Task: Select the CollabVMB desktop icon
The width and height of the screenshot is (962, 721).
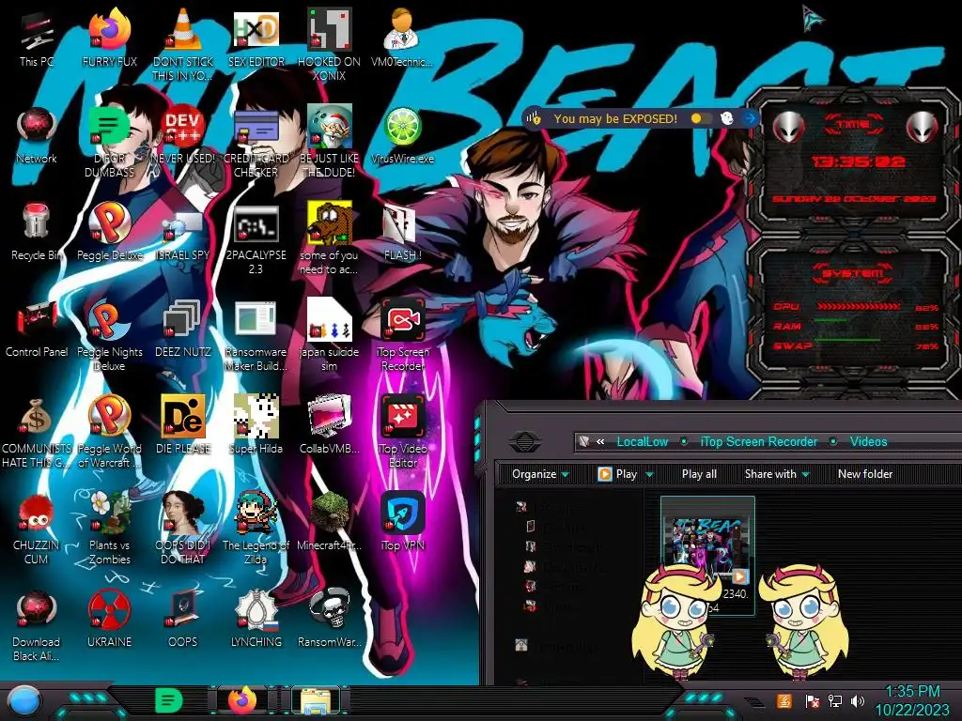Action: coord(329,425)
